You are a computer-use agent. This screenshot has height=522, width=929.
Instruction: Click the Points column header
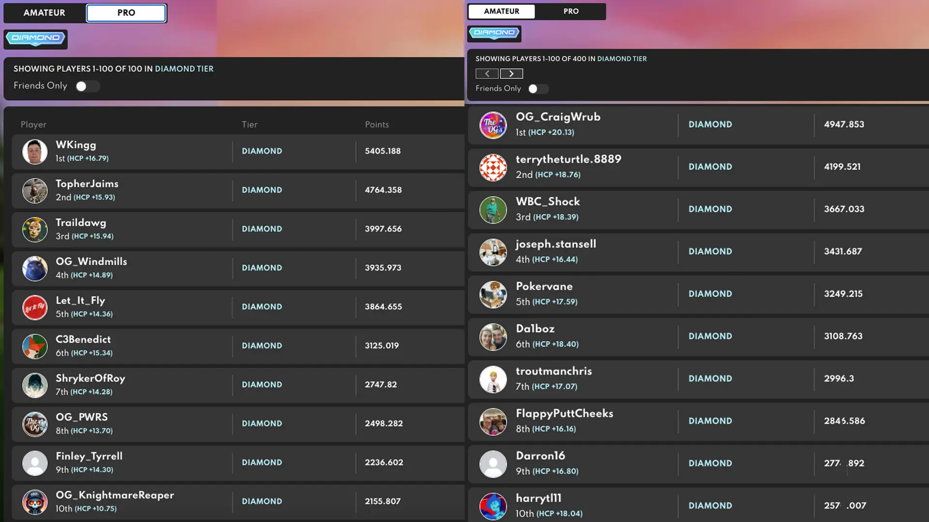click(376, 124)
